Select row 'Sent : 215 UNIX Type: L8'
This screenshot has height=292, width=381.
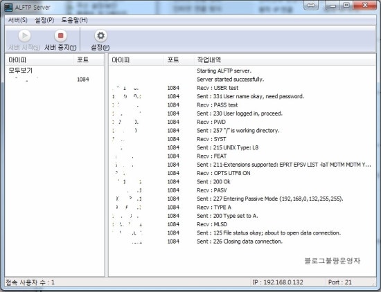(x=242, y=147)
